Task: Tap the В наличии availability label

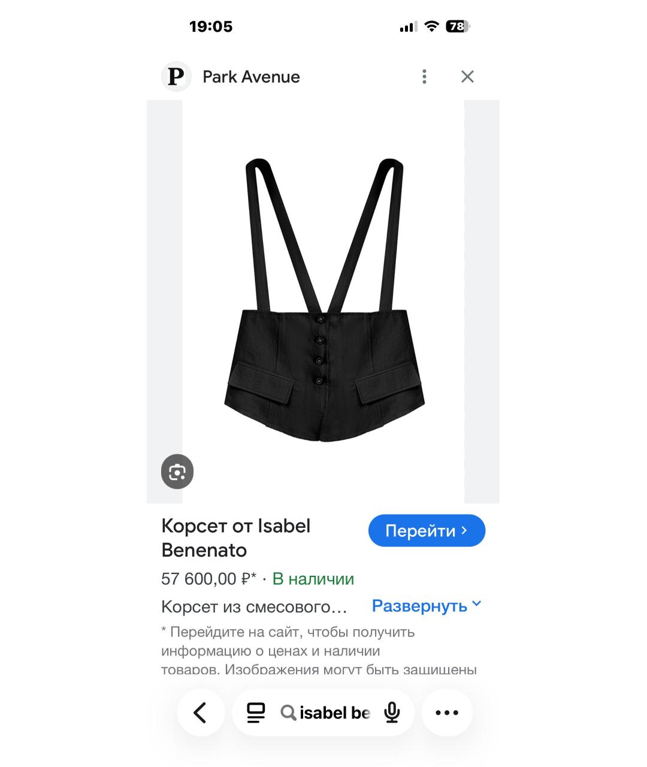Action: (313, 579)
